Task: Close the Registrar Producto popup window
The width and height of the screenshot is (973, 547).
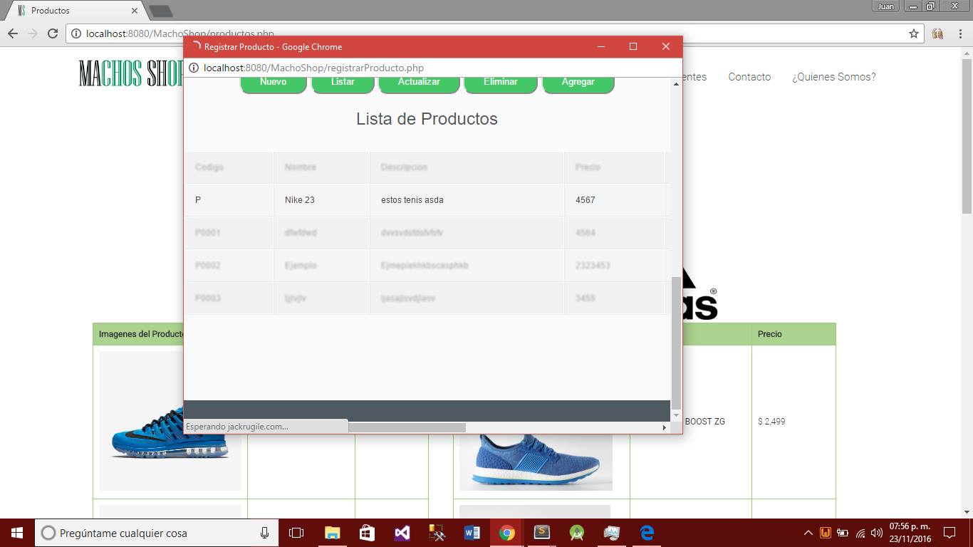Action: [666, 46]
